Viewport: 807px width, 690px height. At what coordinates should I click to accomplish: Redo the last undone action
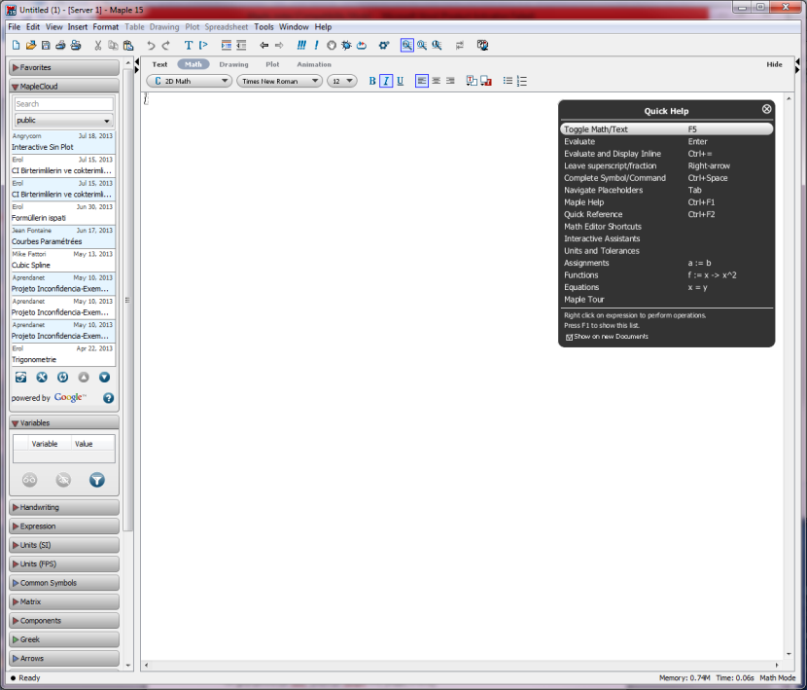165,46
